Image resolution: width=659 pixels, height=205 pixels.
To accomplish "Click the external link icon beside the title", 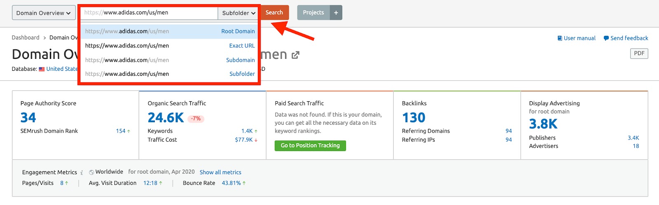I will pos(295,55).
